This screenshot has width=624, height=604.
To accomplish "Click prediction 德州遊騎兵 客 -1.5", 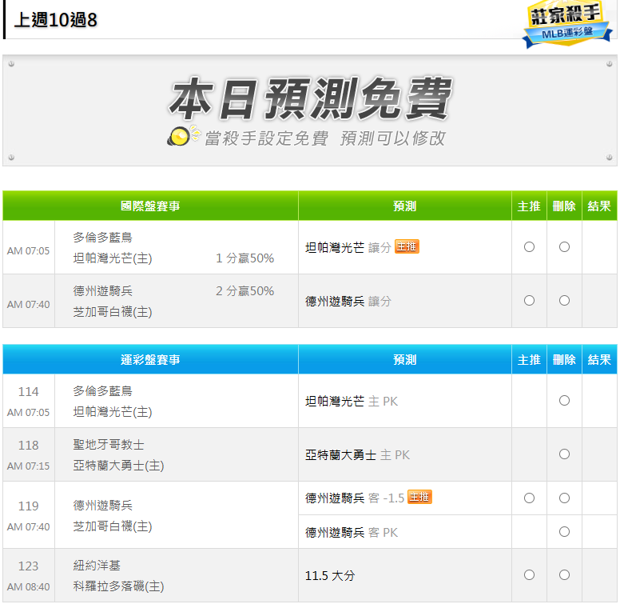I will [355, 498].
